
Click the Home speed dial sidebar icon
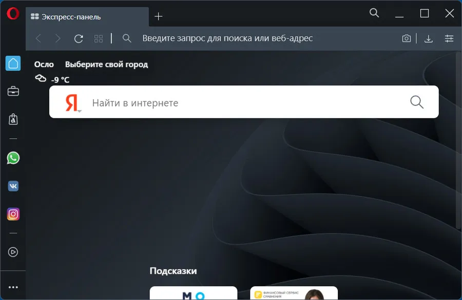click(x=13, y=63)
